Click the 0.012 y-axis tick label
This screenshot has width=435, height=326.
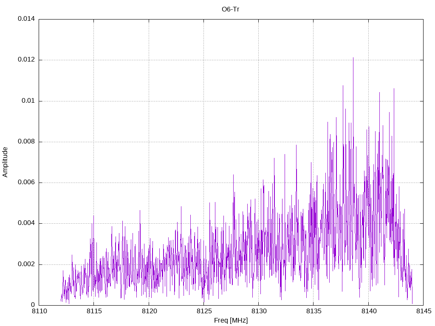tap(26, 59)
